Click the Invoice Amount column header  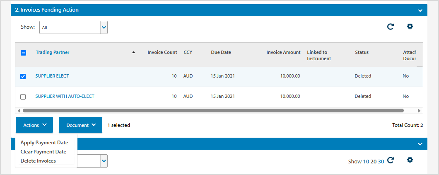[283, 52]
